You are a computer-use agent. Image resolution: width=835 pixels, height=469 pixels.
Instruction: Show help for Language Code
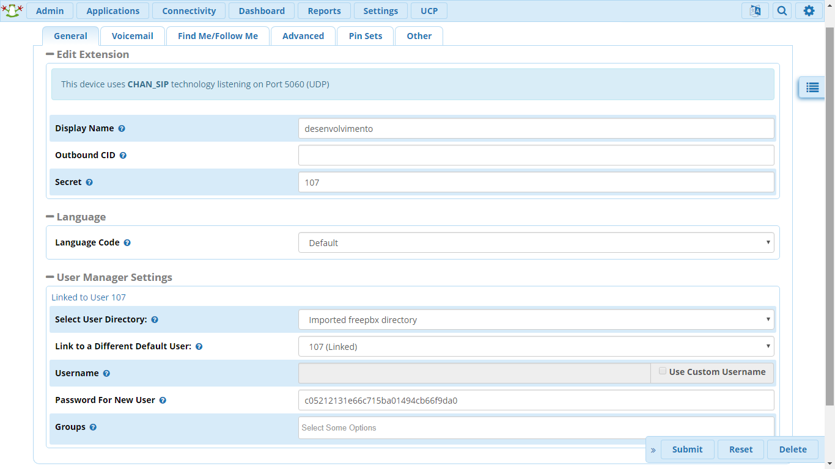pyautogui.click(x=127, y=243)
